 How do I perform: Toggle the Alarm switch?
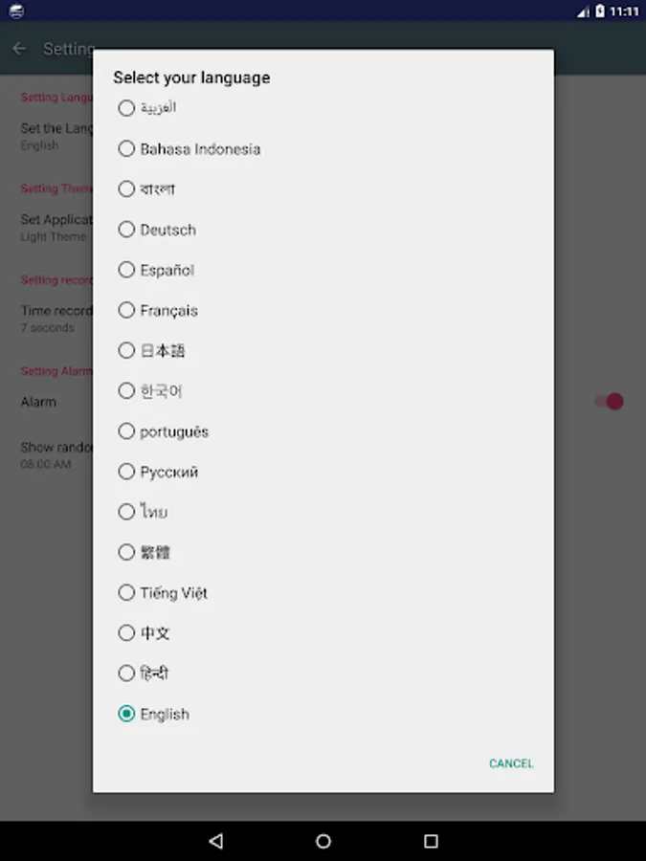609,401
